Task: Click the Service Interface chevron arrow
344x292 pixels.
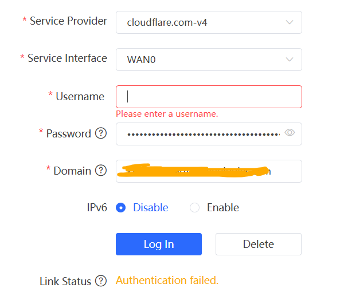Action: tap(290, 60)
